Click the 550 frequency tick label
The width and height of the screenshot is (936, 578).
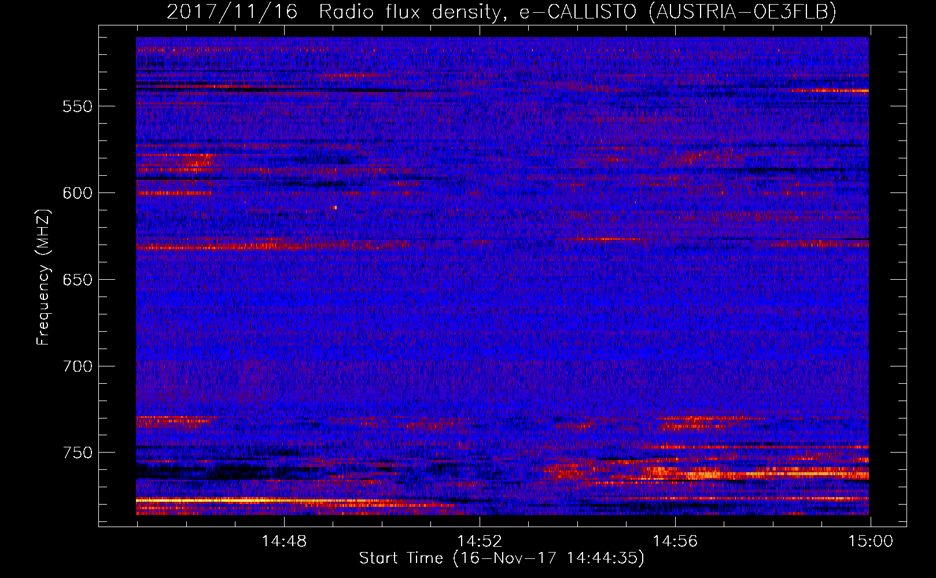[x=78, y=107]
